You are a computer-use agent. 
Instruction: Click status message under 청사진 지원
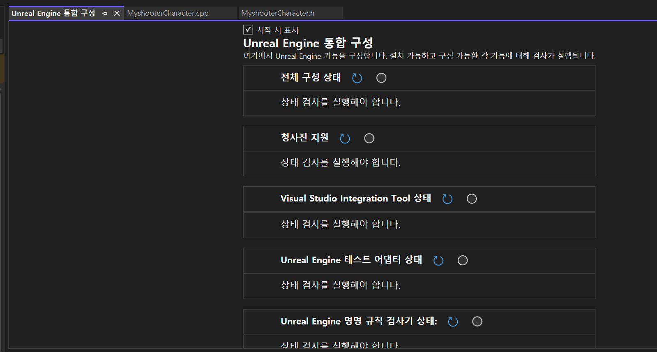pyautogui.click(x=341, y=162)
